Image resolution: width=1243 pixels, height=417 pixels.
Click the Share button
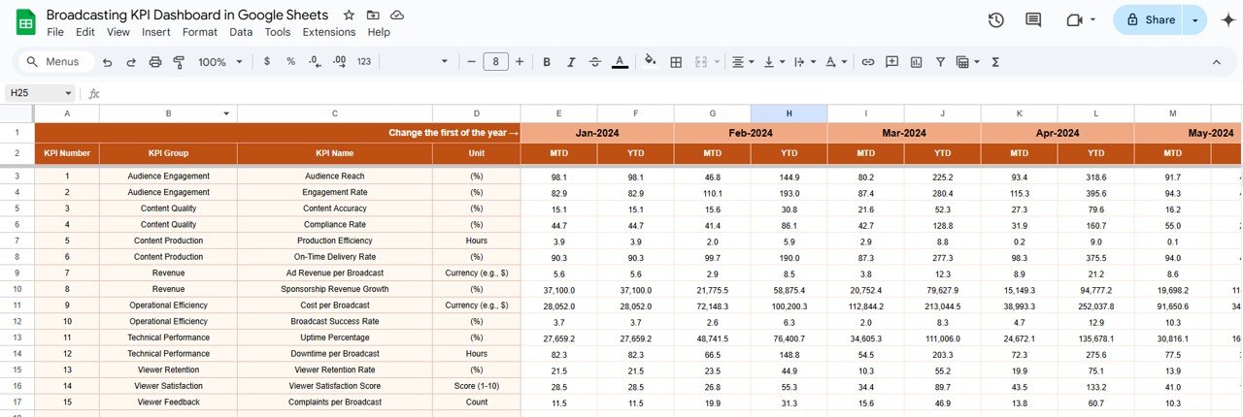coord(1150,20)
